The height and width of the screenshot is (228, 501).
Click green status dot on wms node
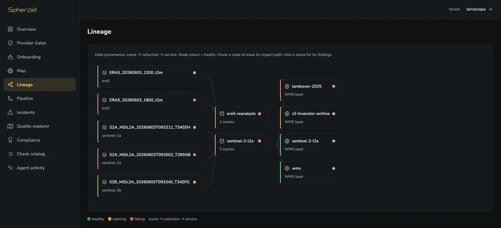click(333, 168)
